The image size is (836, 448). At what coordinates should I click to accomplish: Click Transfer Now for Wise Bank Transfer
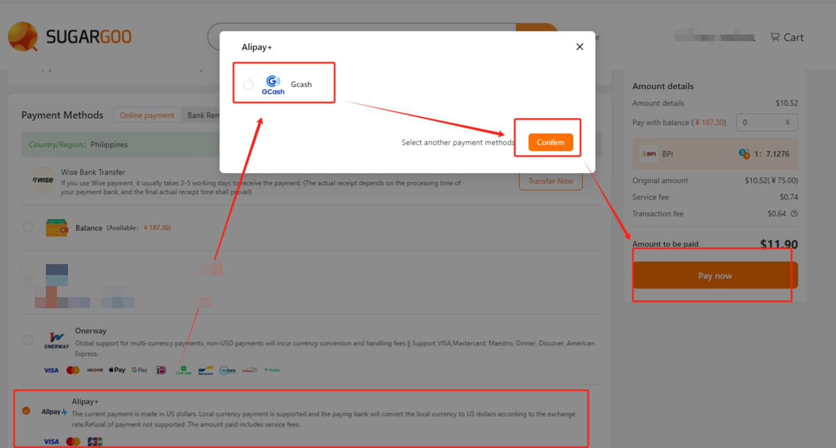click(550, 181)
